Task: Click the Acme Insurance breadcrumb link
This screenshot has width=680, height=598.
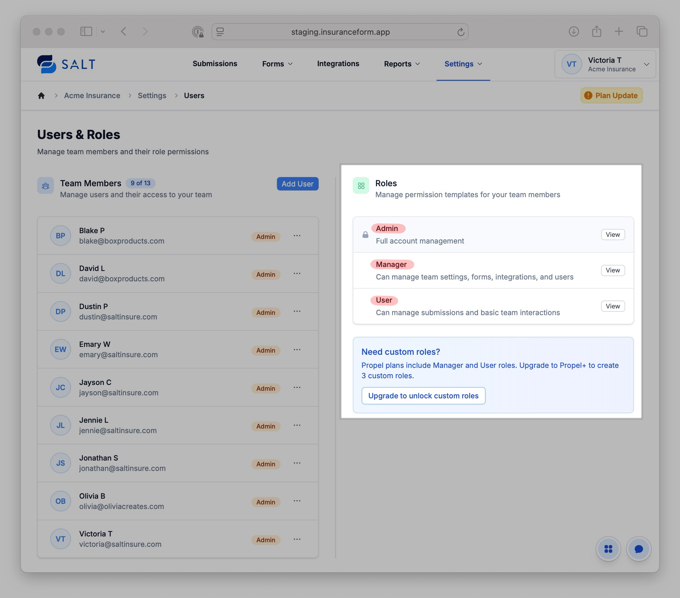Action: tap(92, 96)
